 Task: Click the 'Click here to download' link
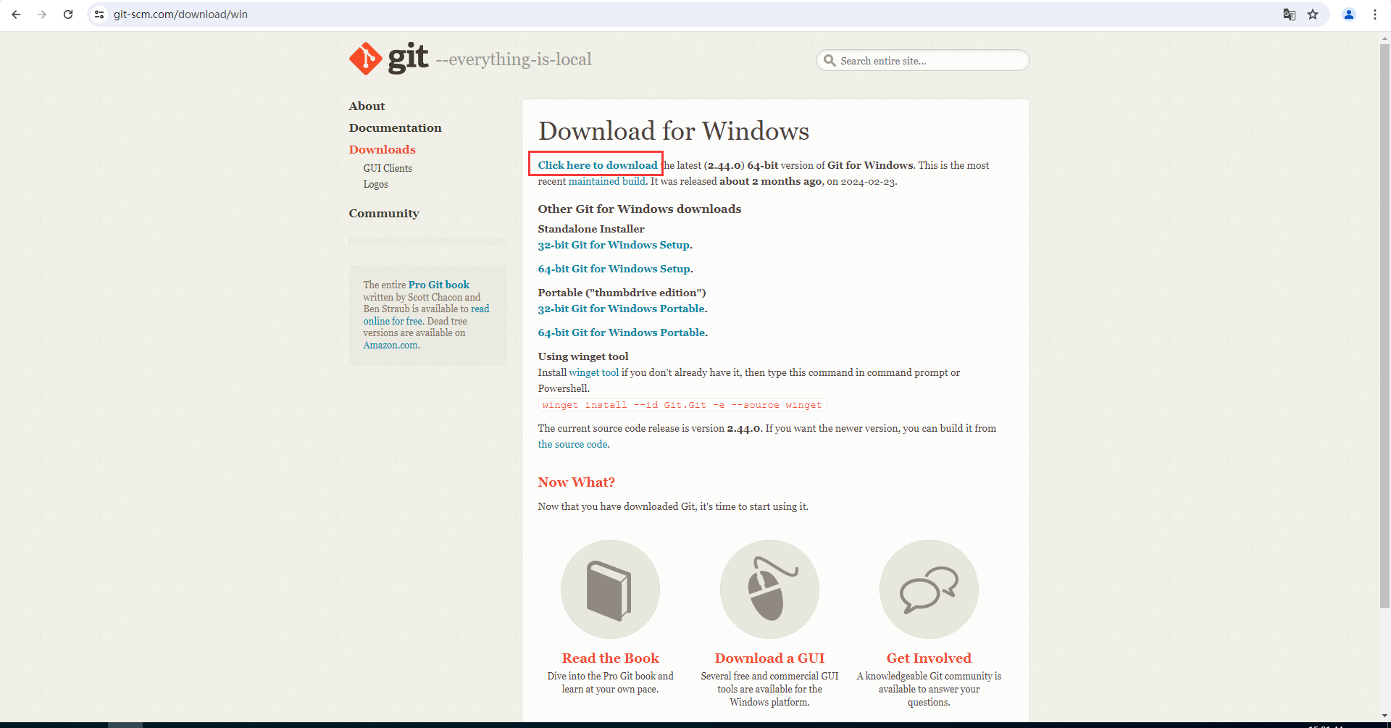coord(597,165)
